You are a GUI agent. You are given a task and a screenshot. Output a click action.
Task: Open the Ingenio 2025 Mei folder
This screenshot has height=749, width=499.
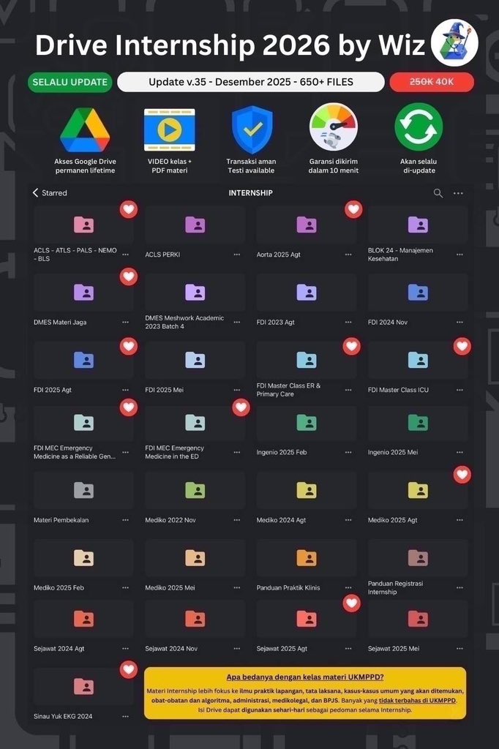(418, 432)
